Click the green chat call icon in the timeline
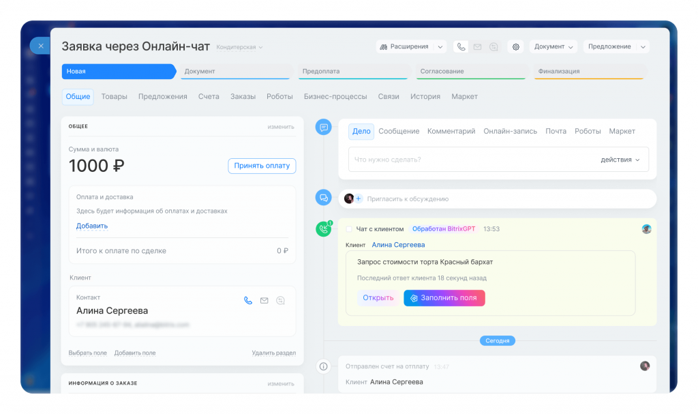The width and height of the screenshot is (698, 414). [324, 229]
